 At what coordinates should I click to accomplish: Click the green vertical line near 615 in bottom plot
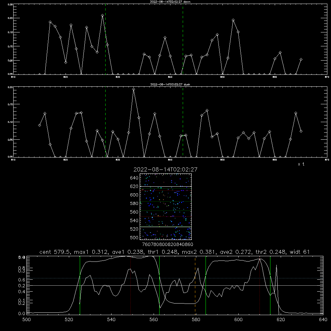pos(270,285)
